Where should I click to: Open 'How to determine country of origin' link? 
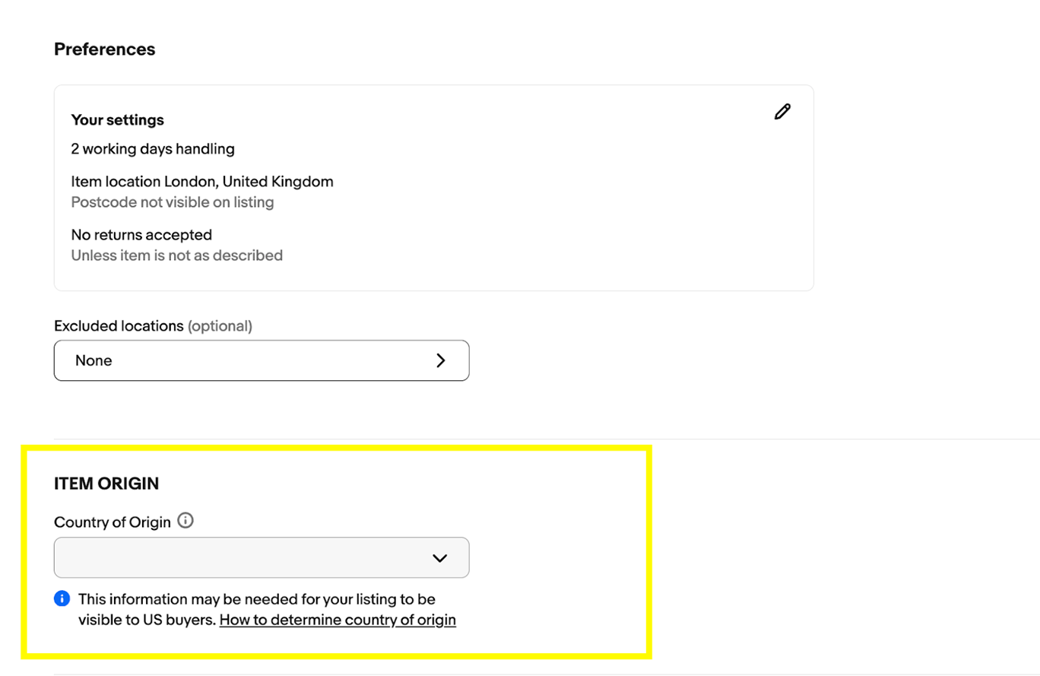coord(338,620)
